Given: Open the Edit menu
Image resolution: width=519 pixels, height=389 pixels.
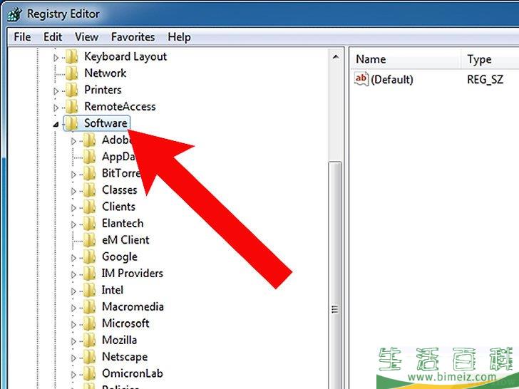Looking at the screenshot, I should 53,37.
